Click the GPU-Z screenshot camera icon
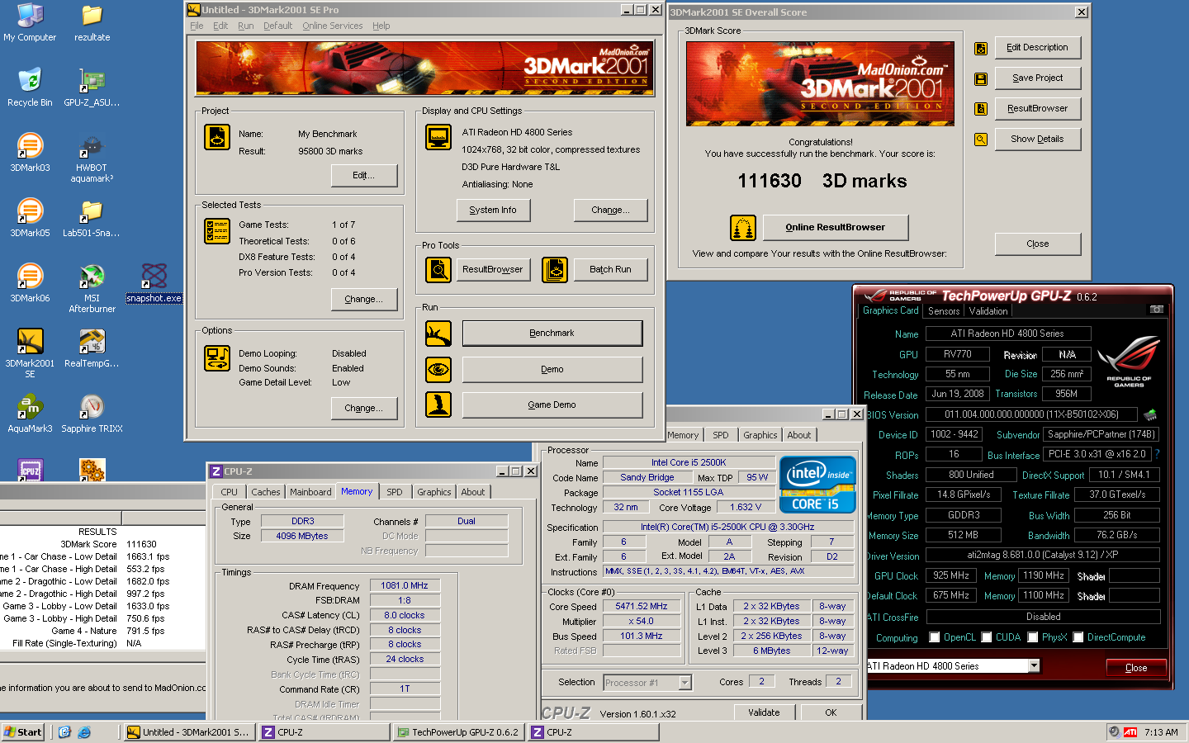Viewport: 1189px width, 743px height. click(1157, 310)
